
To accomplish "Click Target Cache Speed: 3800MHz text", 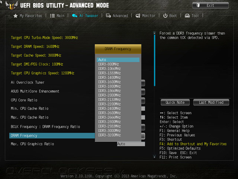I will (x=36, y=55).
